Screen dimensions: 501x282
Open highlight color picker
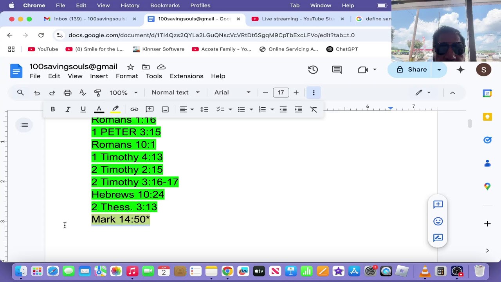tap(115, 109)
